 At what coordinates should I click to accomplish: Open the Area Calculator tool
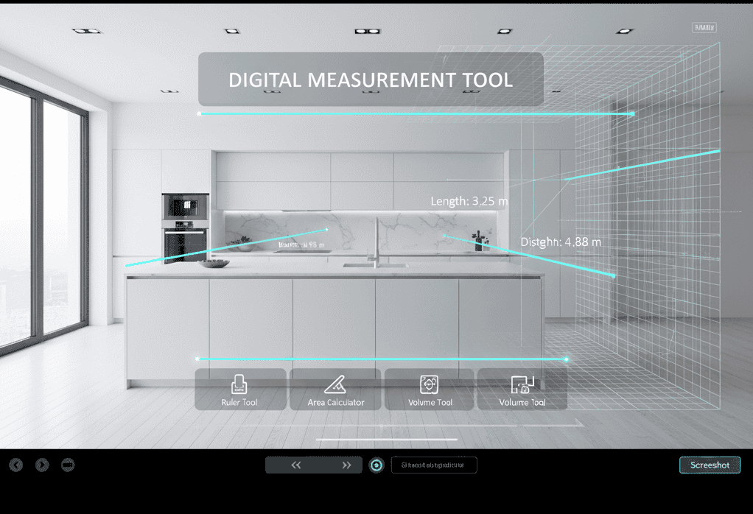[335, 389]
